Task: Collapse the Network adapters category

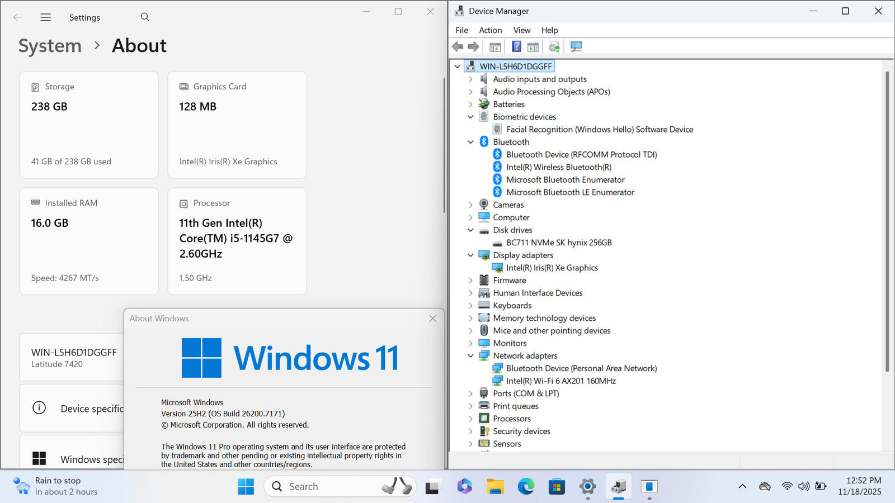Action: 470,356
